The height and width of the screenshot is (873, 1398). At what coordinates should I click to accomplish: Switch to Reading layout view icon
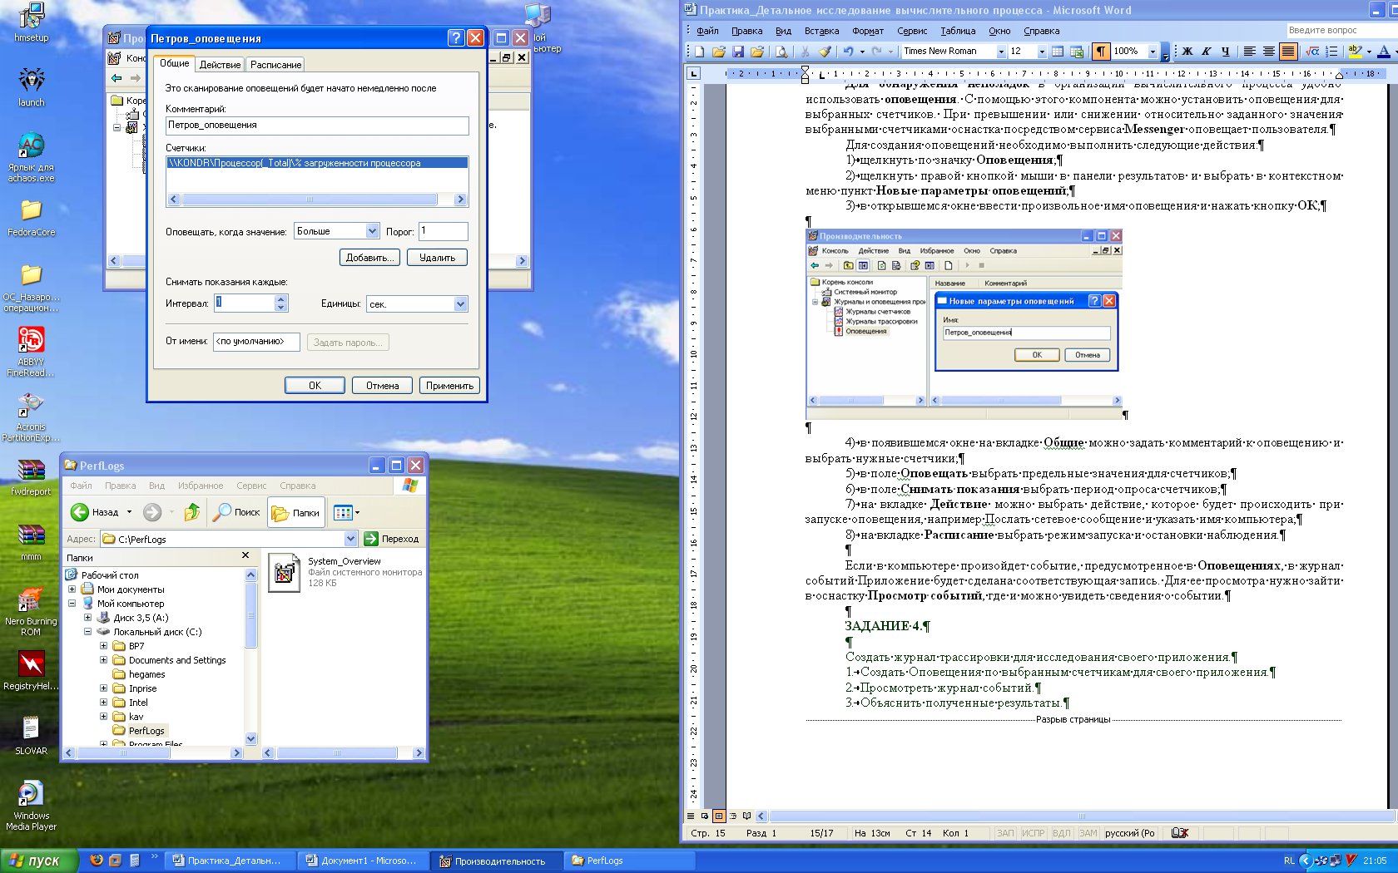[747, 816]
